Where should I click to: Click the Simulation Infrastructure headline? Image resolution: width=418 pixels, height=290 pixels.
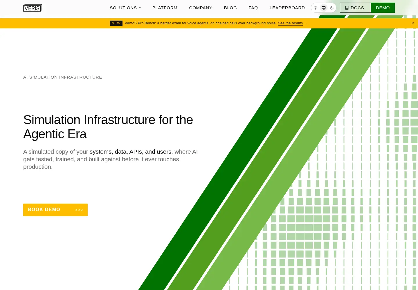[108, 127]
